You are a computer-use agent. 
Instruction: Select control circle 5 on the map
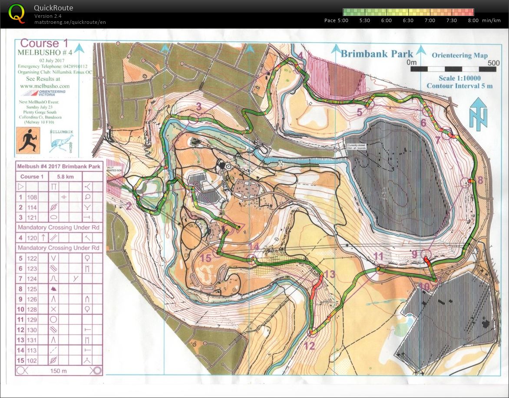point(369,105)
